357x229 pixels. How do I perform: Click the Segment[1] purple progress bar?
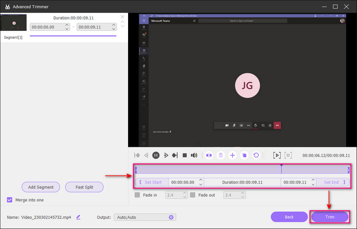tap(73, 36)
